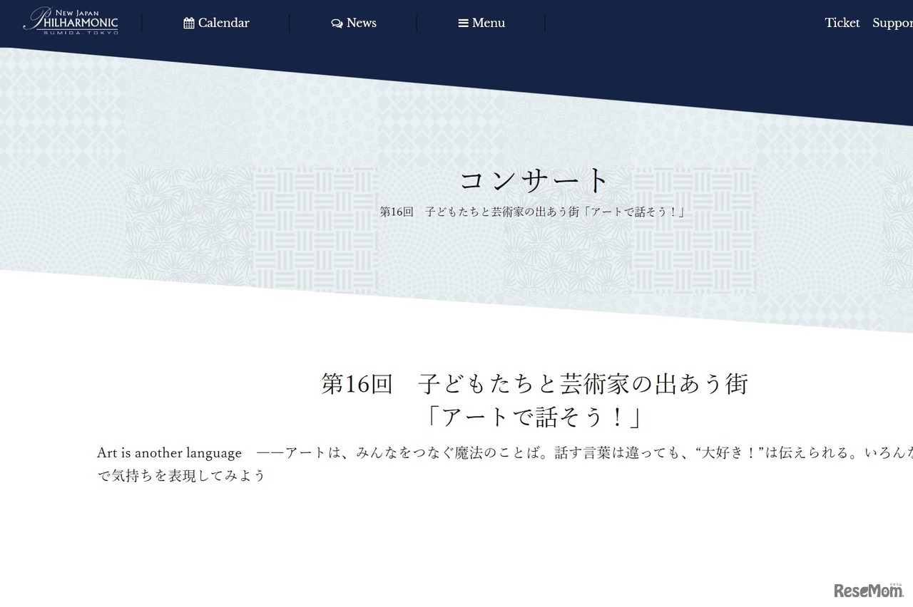This screenshot has width=913, height=607.
Task: Click the Ticket link
Action: point(842,23)
